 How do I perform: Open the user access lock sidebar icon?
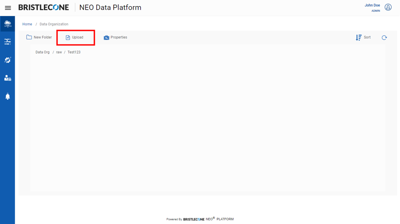click(x=8, y=78)
